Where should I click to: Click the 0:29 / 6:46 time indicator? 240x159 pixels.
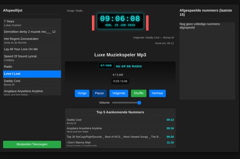click(120, 81)
